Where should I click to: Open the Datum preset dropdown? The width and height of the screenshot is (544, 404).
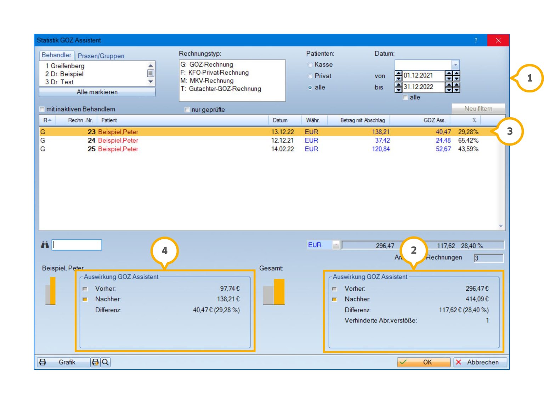455,65
